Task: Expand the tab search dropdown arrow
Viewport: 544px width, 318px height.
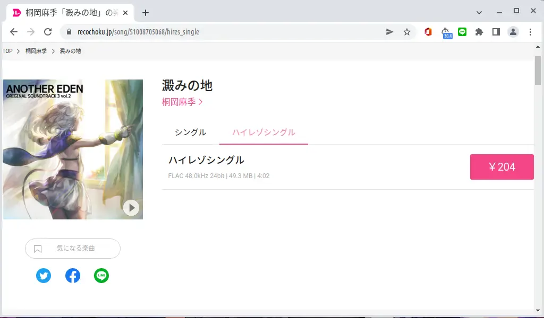Action: pyautogui.click(x=479, y=12)
